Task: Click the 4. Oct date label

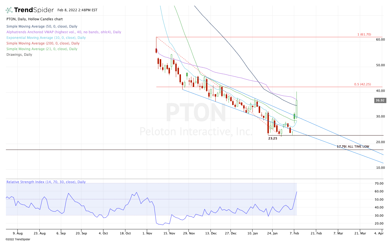Action: click(103, 233)
